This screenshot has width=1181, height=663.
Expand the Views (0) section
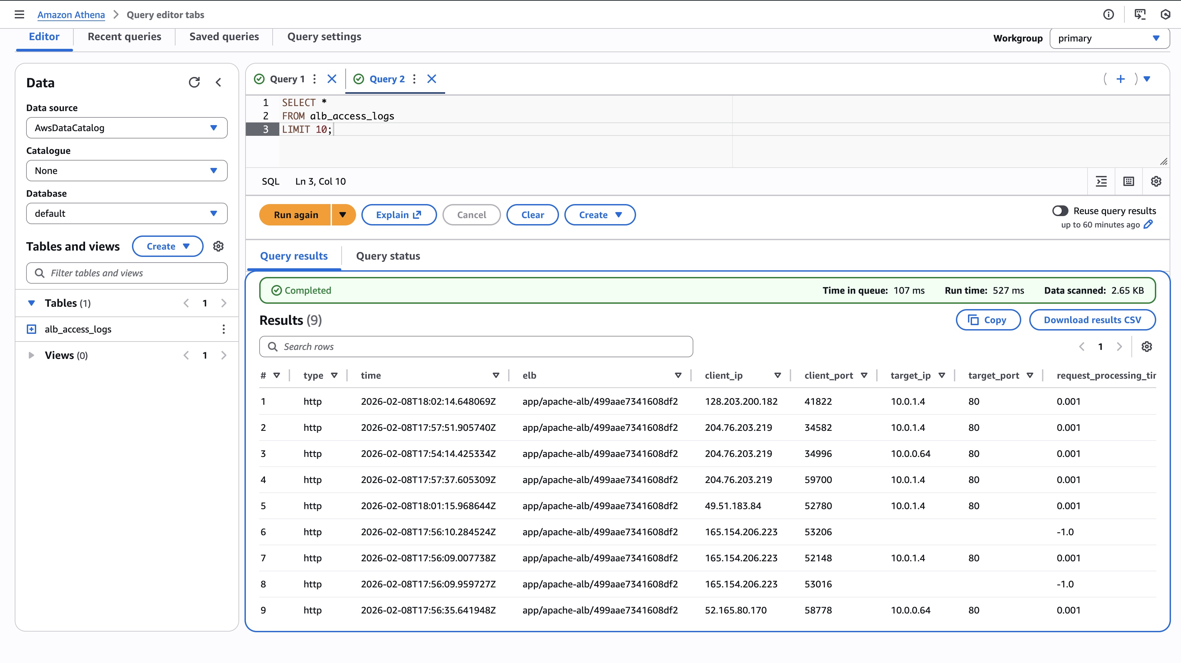click(x=31, y=355)
